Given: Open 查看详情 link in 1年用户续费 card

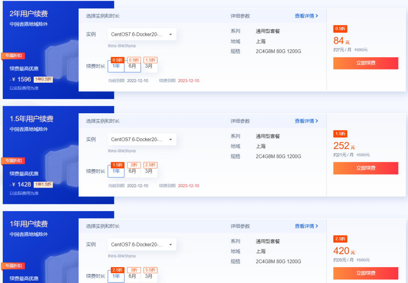Looking at the screenshot, I should tap(306, 226).
